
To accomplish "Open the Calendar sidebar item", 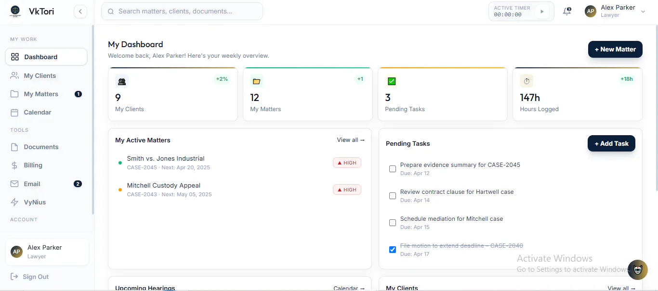I will coord(46,112).
